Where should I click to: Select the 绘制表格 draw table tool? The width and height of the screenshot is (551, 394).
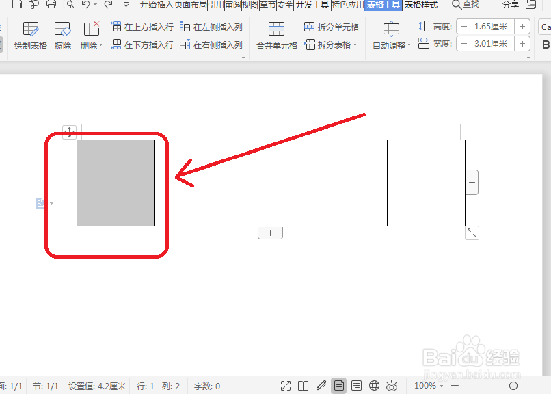click(30, 36)
